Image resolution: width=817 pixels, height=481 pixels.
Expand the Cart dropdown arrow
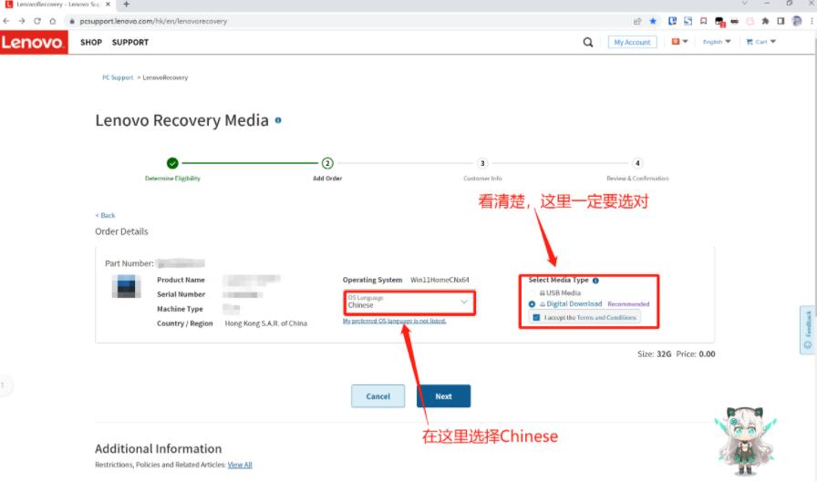pyautogui.click(x=773, y=42)
